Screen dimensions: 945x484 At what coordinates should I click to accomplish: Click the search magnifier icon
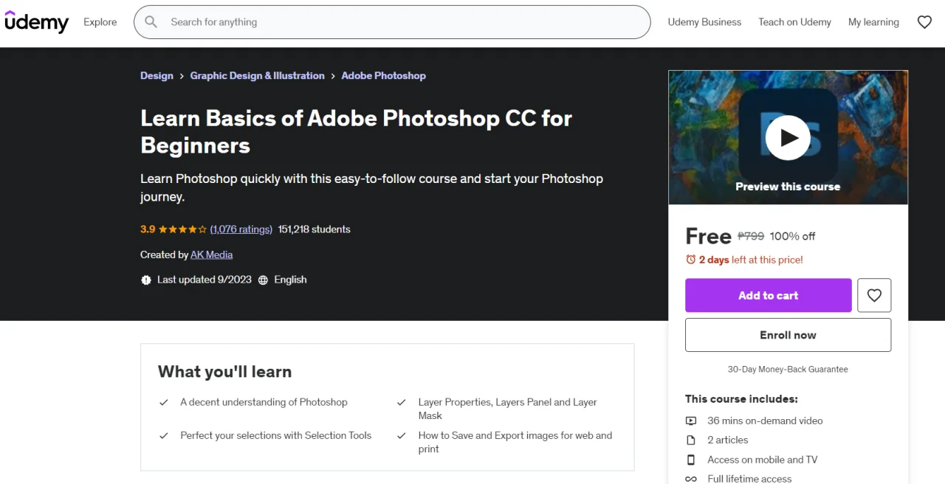pyautogui.click(x=151, y=22)
